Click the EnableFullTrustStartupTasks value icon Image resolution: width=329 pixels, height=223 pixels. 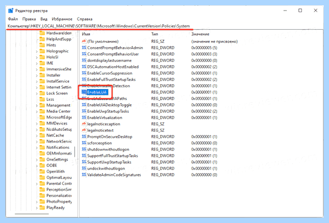84,79
